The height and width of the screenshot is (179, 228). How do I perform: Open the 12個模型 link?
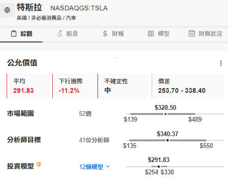(x=91, y=167)
